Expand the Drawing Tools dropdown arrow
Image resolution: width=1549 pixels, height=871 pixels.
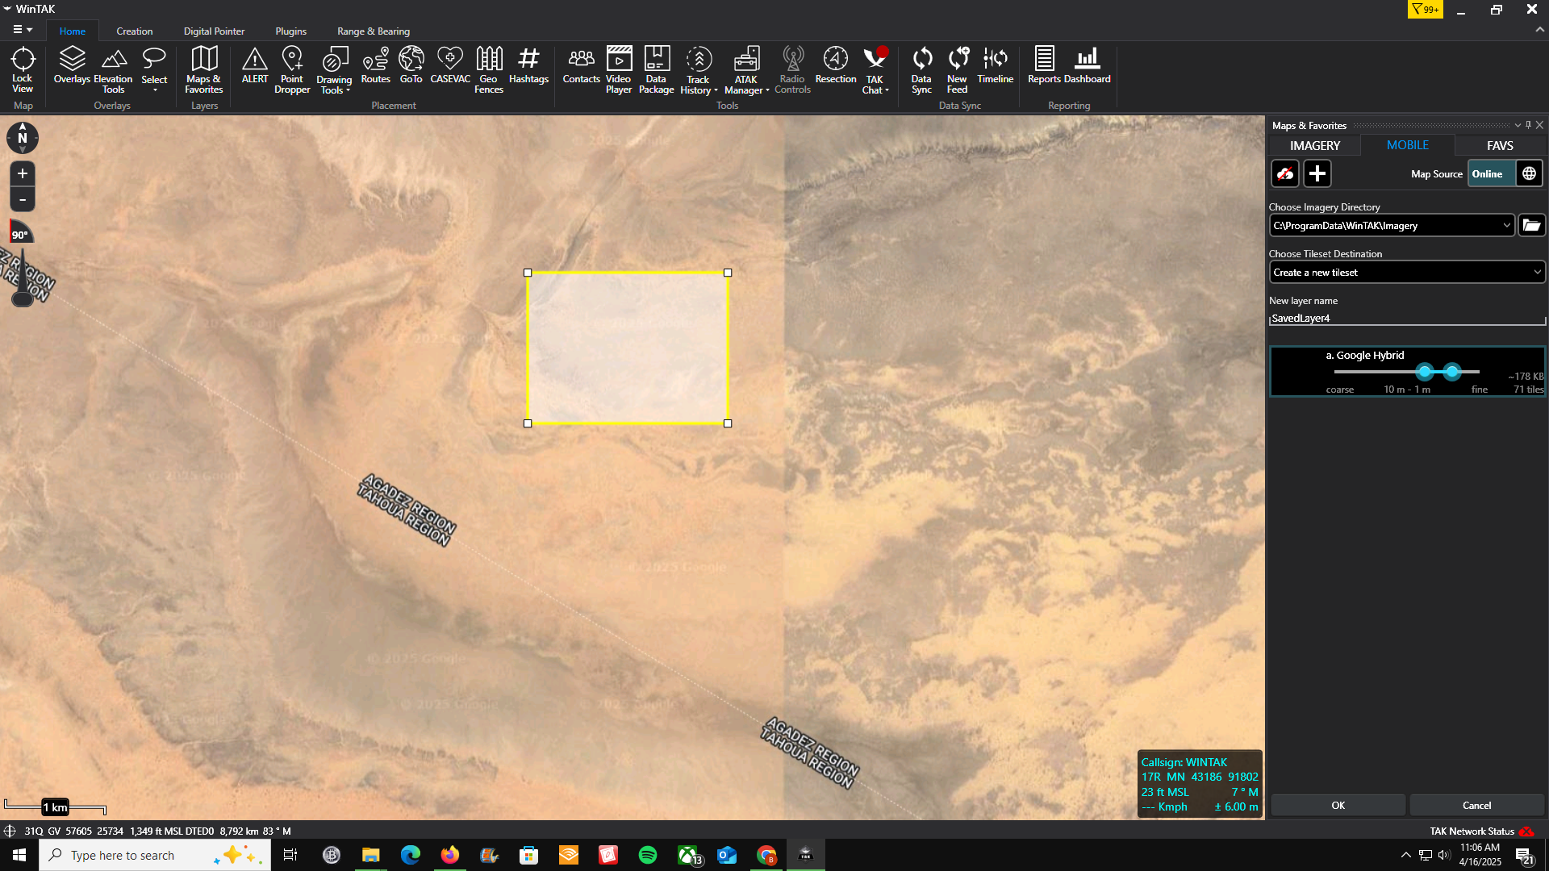(x=348, y=90)
